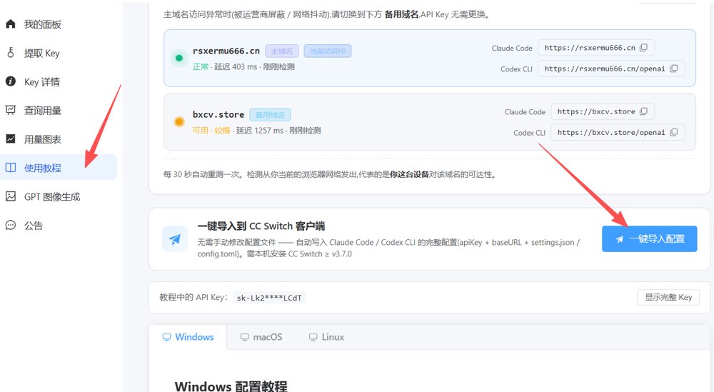Select 使用教程 sidebar entry

(x=59, y=168)
